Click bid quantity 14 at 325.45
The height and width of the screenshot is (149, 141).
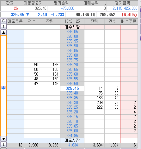tap(94, 89)
